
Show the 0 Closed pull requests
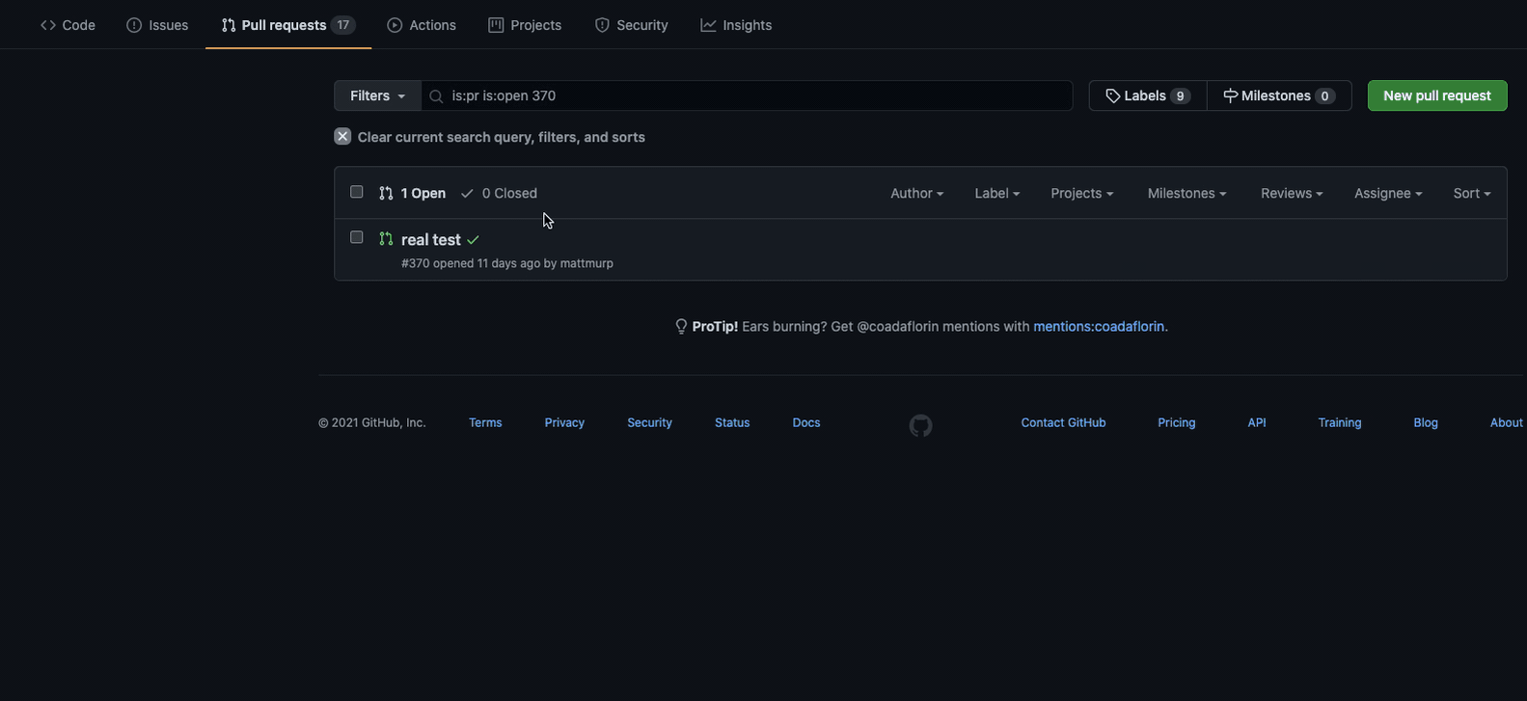pyautogui.click(x=499, y=193)
